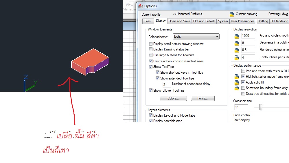Click the View Manager ribbon label

[x=129, y=7]
